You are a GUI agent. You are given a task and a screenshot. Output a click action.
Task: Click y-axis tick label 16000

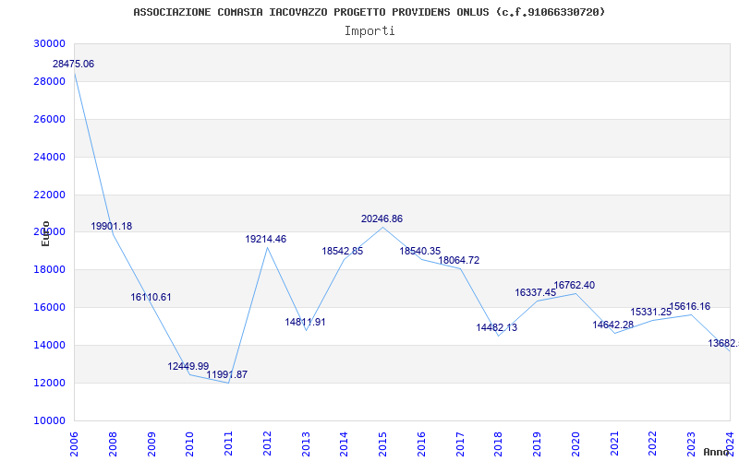click(x=50, y=307)
